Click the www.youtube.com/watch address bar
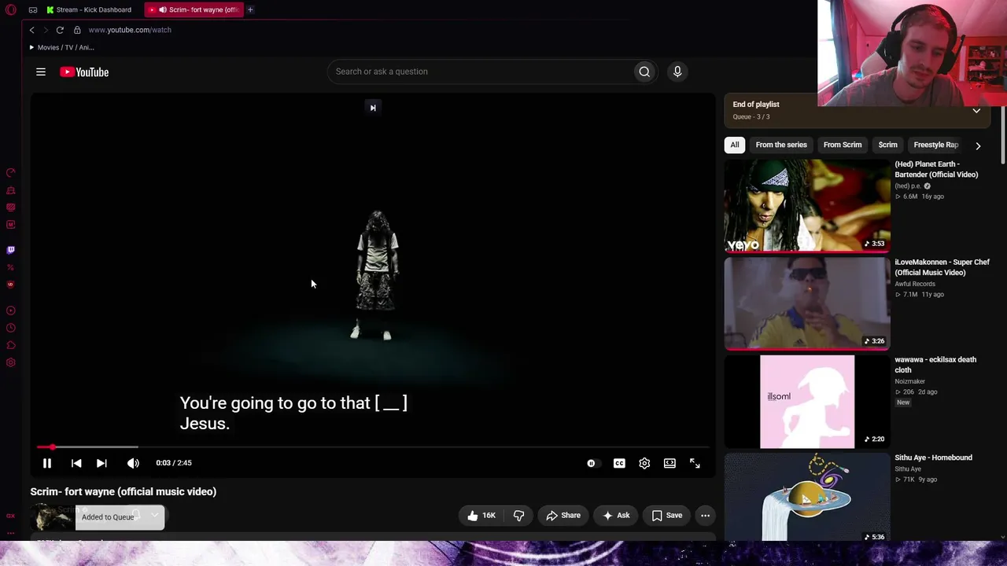The height and width of the screenshot is (566, 1007). 130,30
